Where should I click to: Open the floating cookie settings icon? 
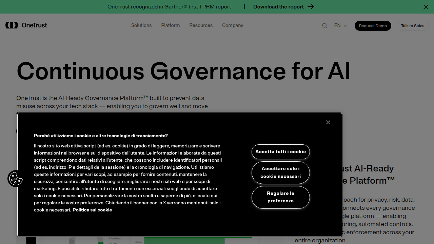[16, 178]
